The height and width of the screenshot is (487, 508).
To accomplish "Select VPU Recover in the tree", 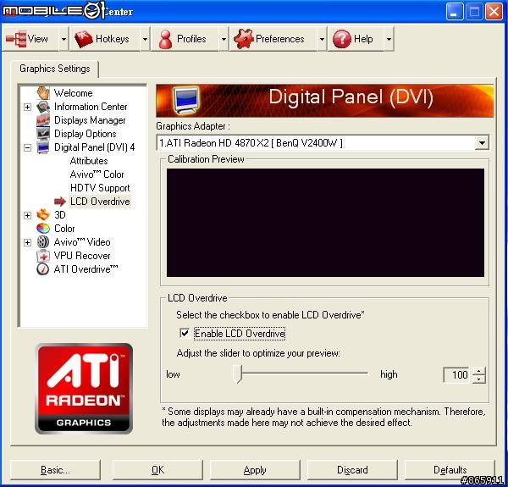I will [82, 256].
